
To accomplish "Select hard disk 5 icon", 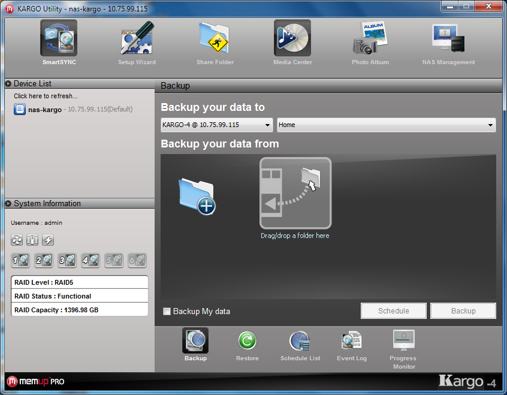I will [x=114, y=260].
